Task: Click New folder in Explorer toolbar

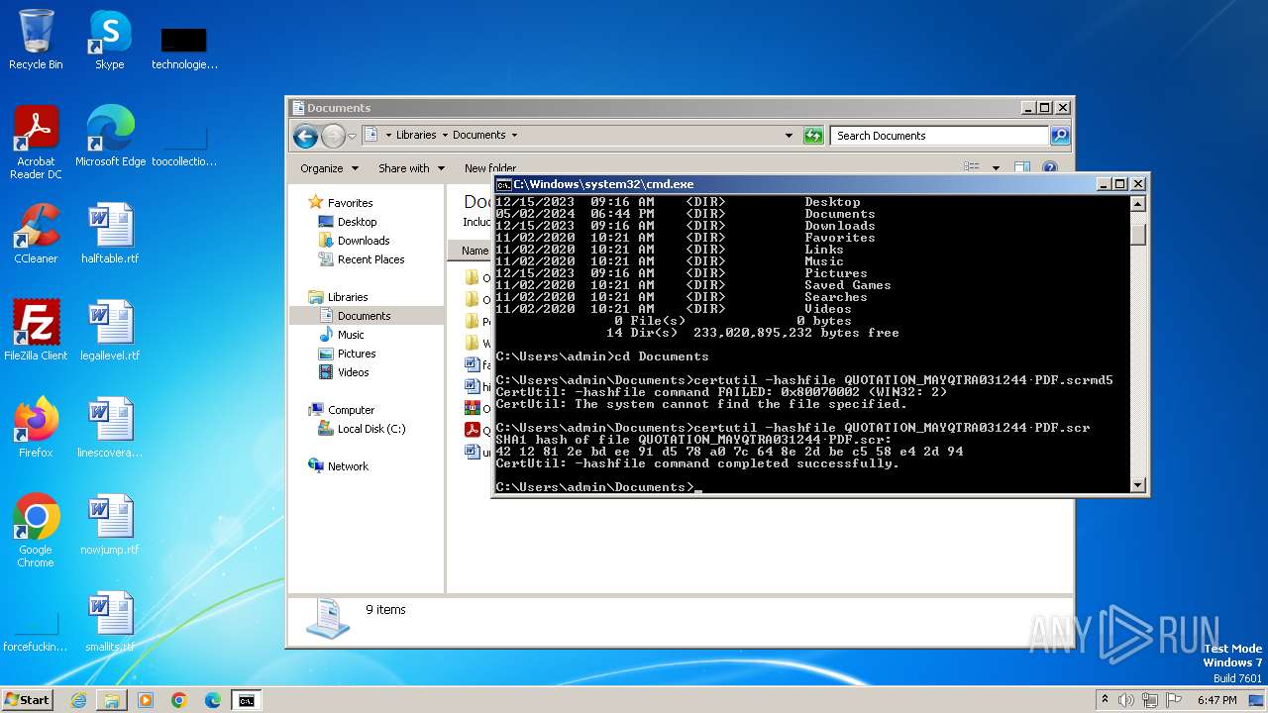Action: click(x=490, y=168)
